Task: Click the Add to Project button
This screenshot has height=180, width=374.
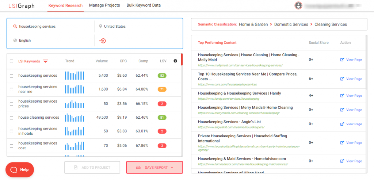Action: click(x=92, y=167)
